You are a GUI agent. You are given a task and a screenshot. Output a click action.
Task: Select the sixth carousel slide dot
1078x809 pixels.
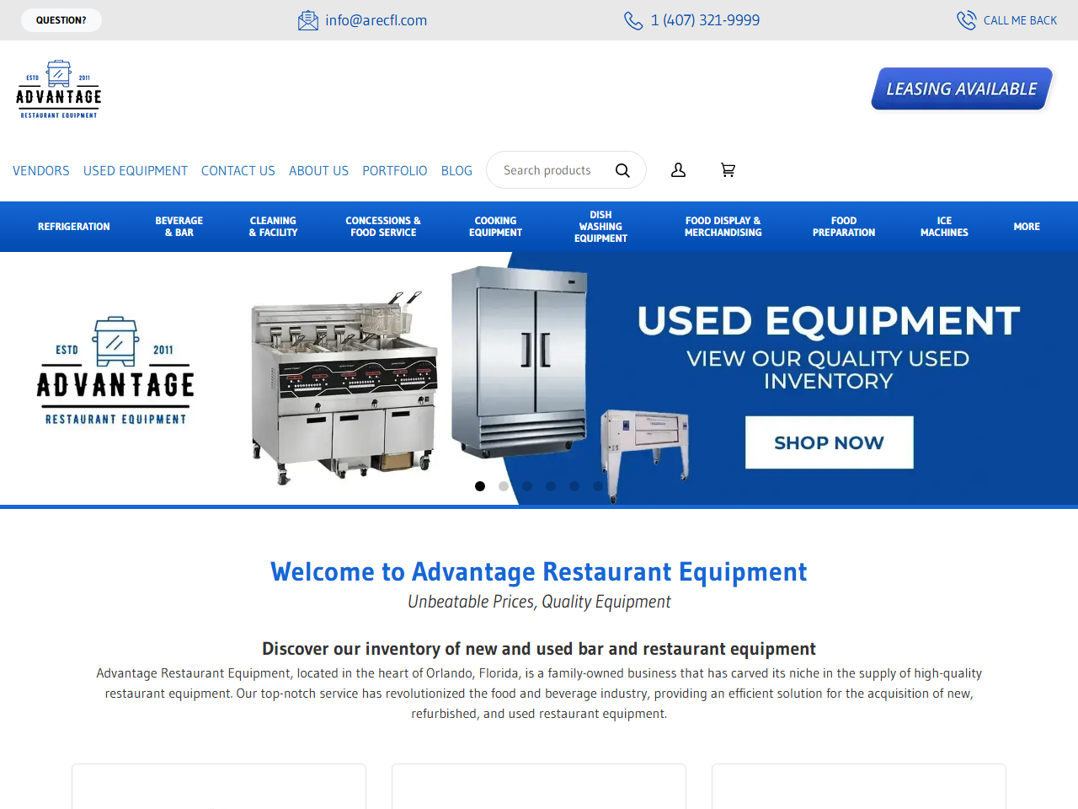click(x=598, y=486)
